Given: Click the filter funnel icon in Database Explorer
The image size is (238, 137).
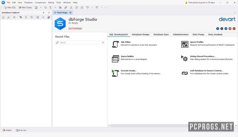Looking at the screenshot, I should tap(43, 17).
